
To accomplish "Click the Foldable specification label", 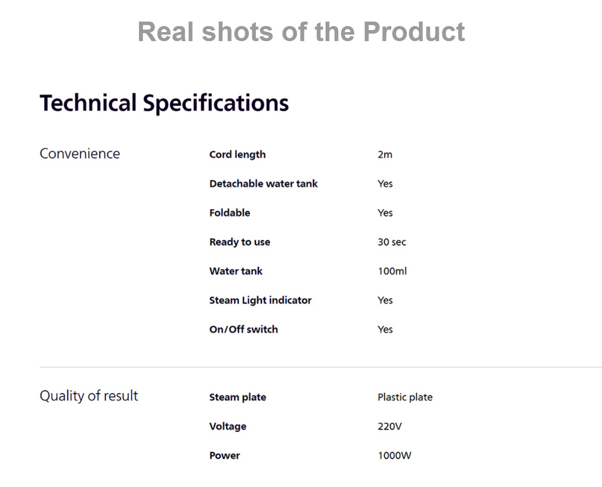I will point(229,213).
